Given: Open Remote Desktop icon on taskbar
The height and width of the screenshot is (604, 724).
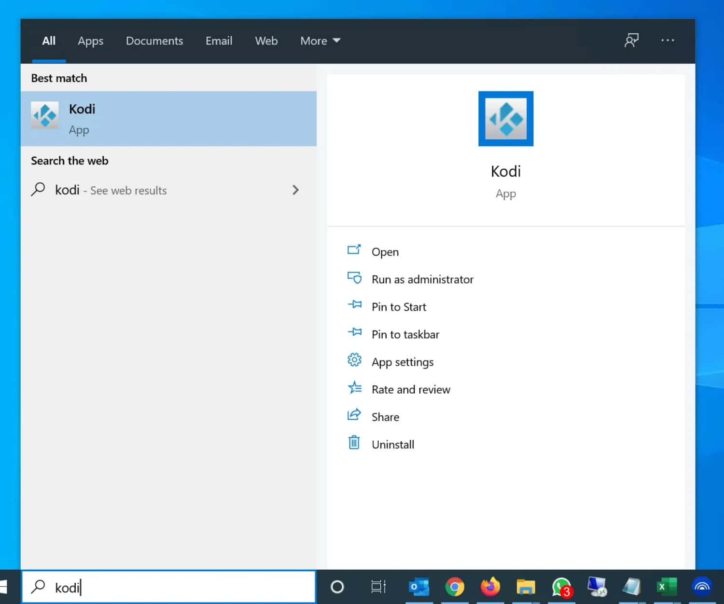Looking at the screenshot, I should [x=597, y=587].
